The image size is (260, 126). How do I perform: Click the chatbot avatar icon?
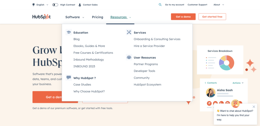click(235, 104)
